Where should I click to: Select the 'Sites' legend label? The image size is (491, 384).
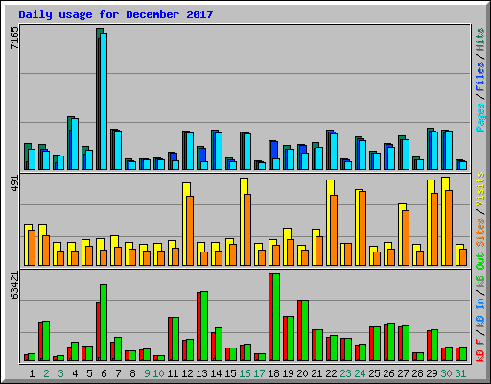[x=480, y=232]
